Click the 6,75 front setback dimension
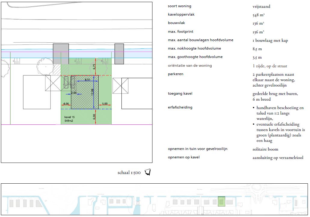 coord(94,67)
